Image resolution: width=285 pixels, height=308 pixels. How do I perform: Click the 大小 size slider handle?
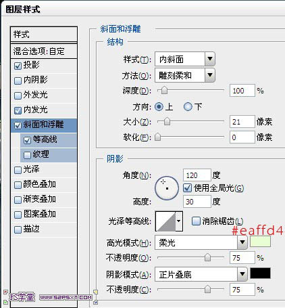[167, 121]
